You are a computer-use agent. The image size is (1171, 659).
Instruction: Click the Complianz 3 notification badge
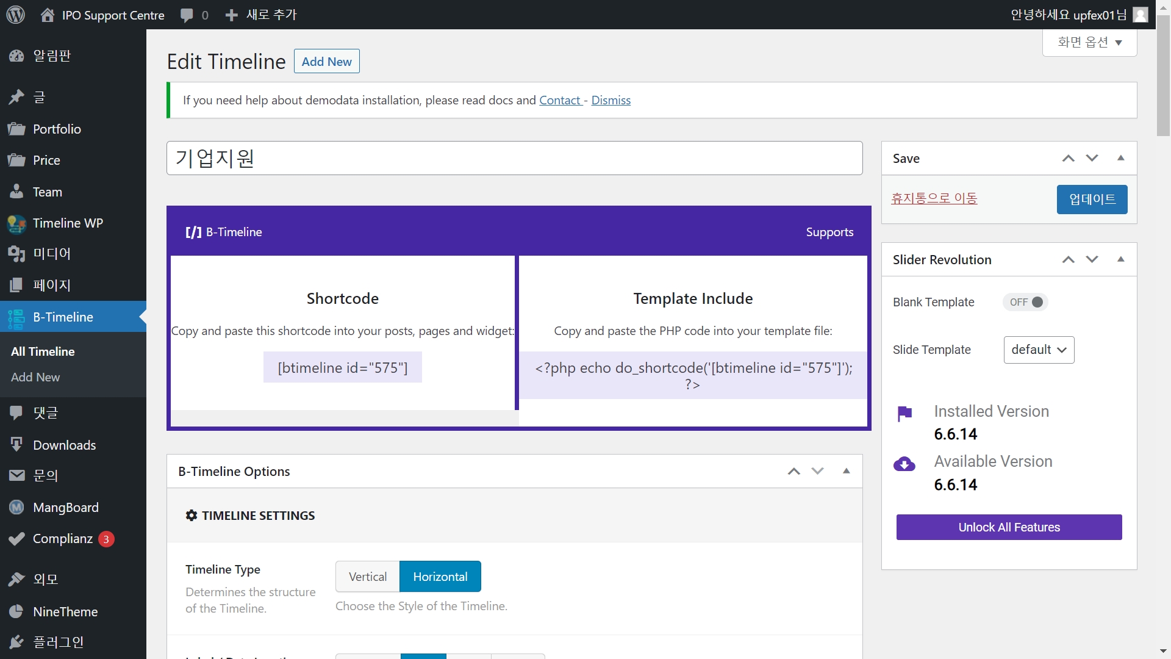(106, 539)
